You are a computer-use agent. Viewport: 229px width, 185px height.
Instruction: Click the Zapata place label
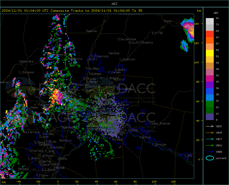62,159
